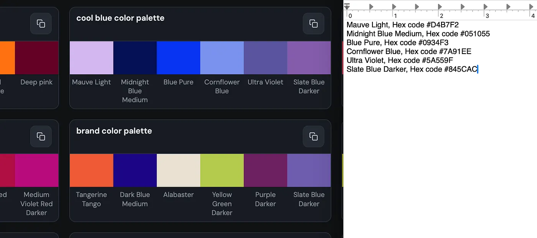Click the 'Ultra Violet, Hex code #5A559F' line
The width and height of the screenshot is (537, 238).
(x=400, y=60)
